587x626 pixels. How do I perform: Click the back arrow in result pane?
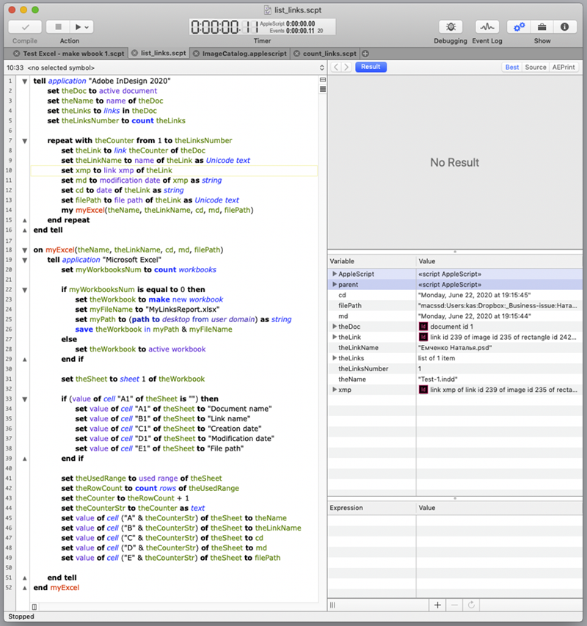[336, 67]
